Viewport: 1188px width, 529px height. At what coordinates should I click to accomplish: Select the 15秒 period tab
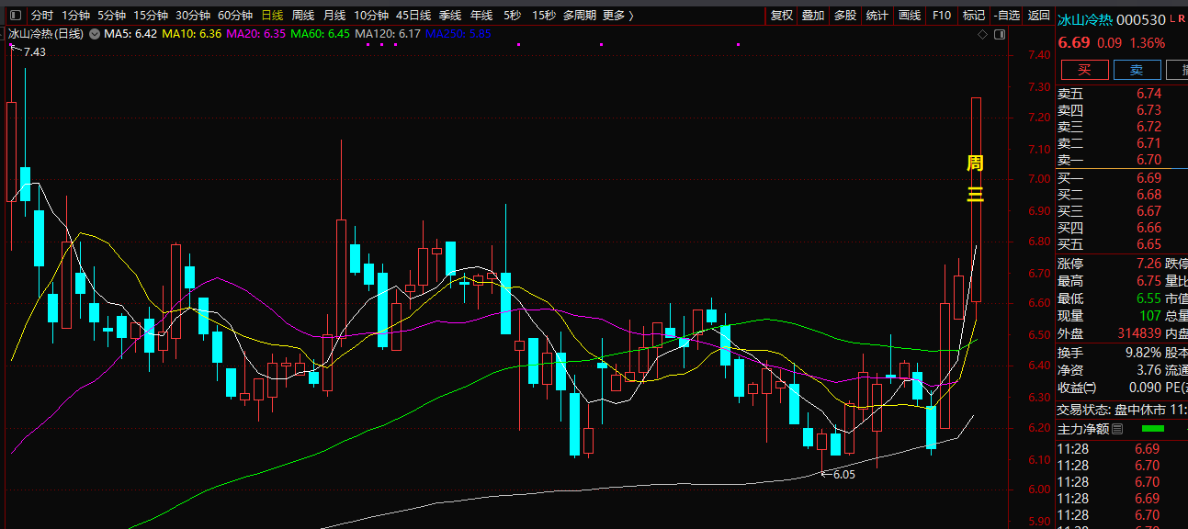(543, 15)
